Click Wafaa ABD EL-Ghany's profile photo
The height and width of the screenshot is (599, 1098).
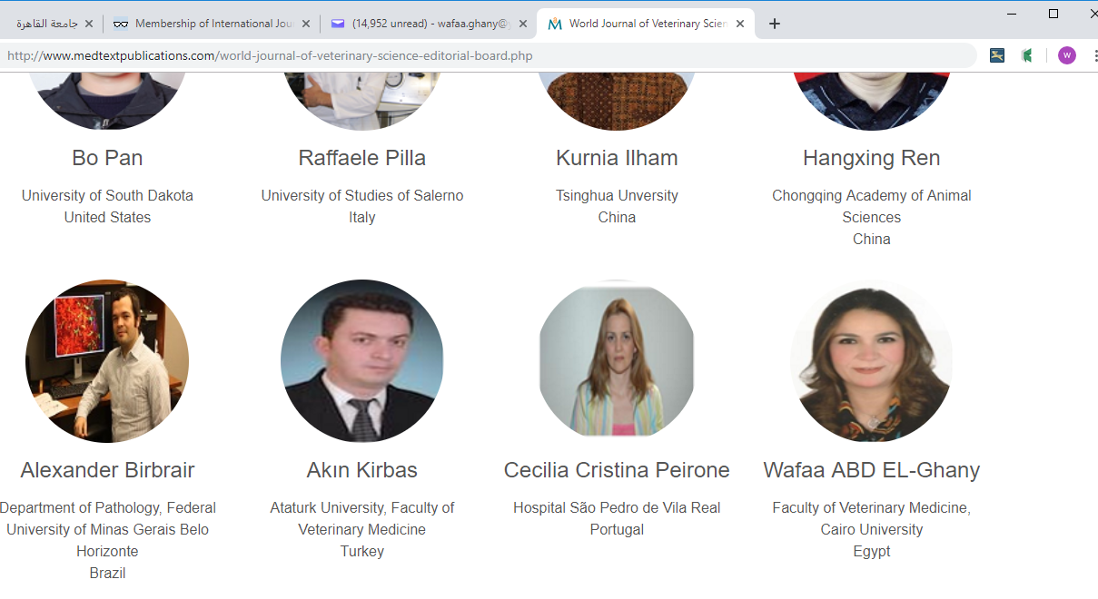(x=871, y=361)
